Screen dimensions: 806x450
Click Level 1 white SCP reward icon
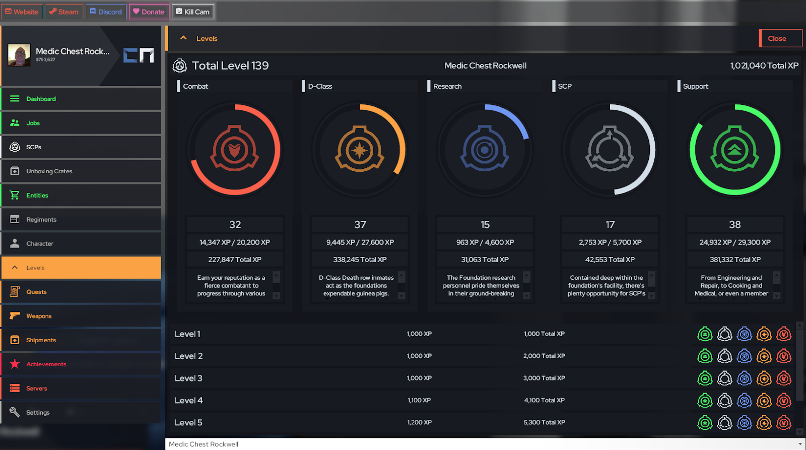coord(724,334)
